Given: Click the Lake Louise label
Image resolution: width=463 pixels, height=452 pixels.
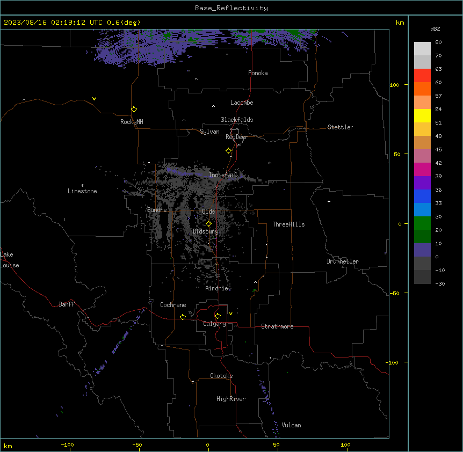Looking at the screenshot, I should (x=10, y=260).
